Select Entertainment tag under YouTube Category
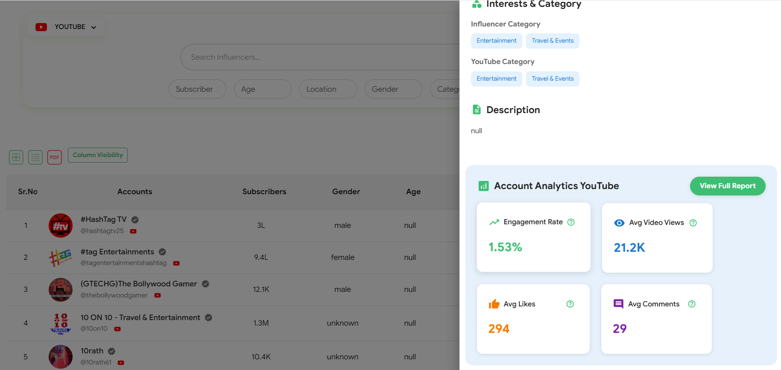 coord(497,79)
